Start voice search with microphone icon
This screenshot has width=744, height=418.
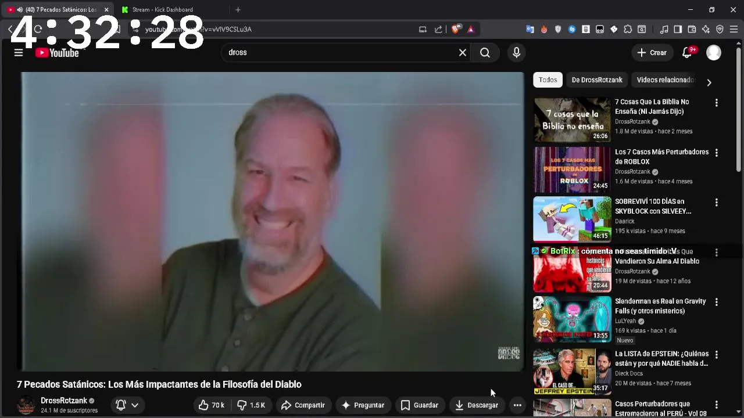click(x=516, y=53)
